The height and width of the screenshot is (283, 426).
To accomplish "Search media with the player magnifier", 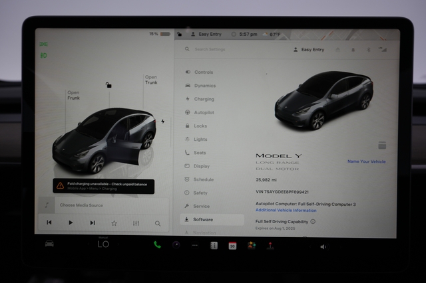I will pos(158,223).
